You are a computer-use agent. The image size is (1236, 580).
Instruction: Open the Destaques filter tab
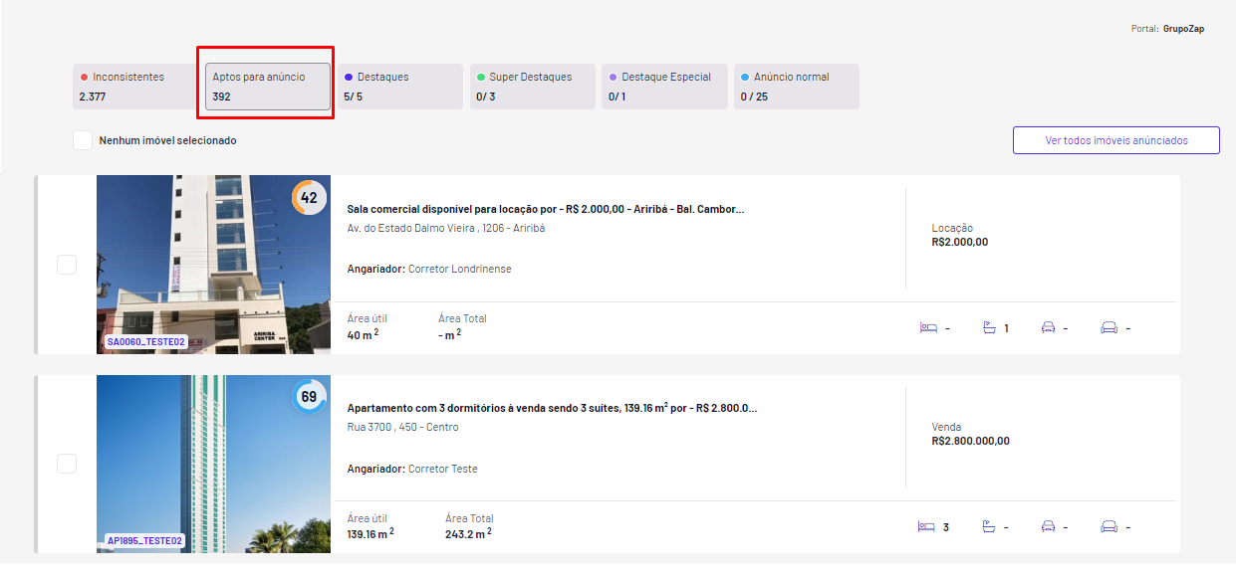(400, 87)
